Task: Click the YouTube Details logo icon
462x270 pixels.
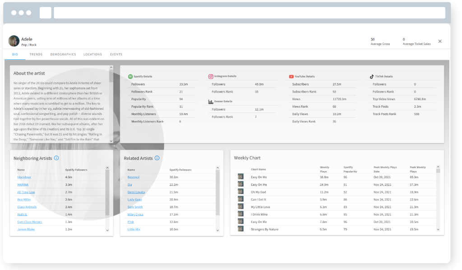Action: click(291, 76)
